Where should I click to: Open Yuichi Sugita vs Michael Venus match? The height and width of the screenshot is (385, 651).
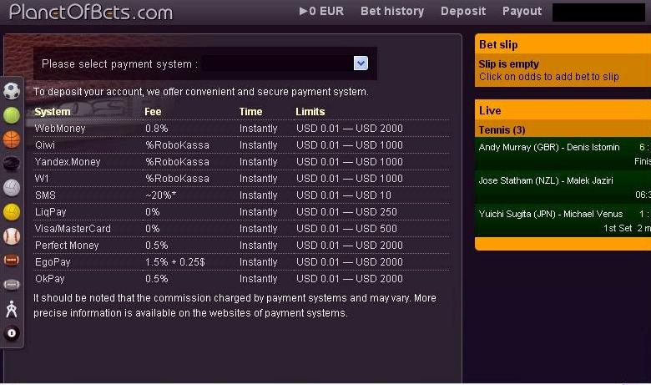click(x=563, y=220)
